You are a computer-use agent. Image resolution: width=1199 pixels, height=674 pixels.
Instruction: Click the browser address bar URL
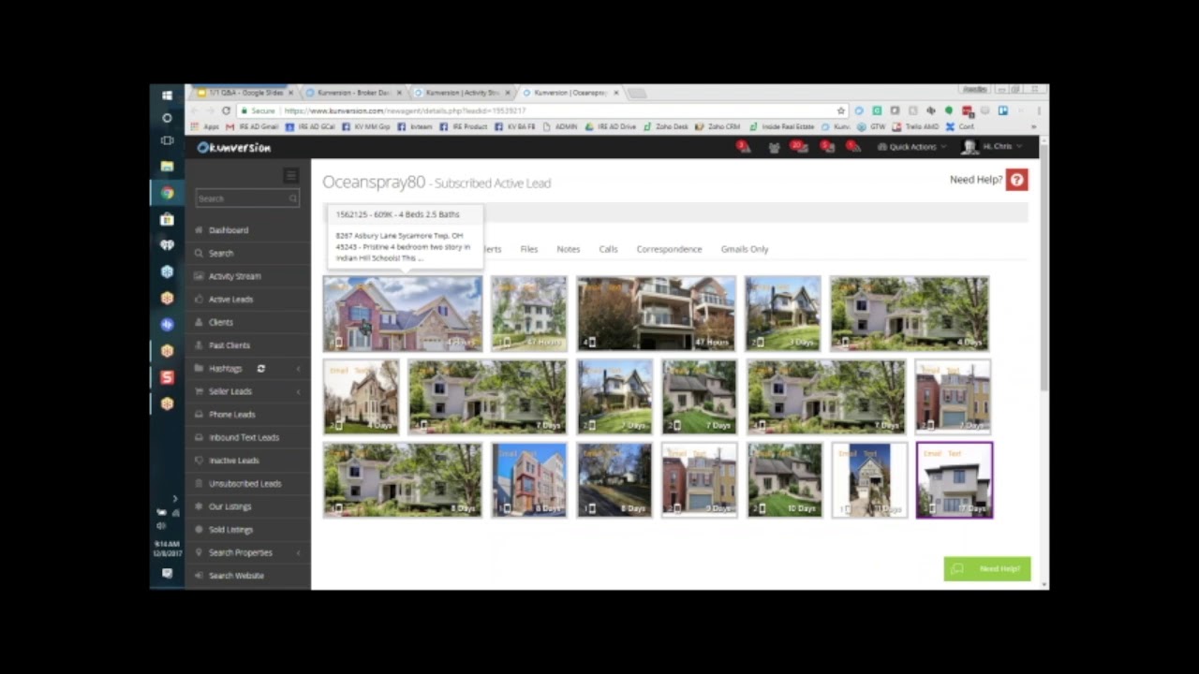click(x=405, y=110)
